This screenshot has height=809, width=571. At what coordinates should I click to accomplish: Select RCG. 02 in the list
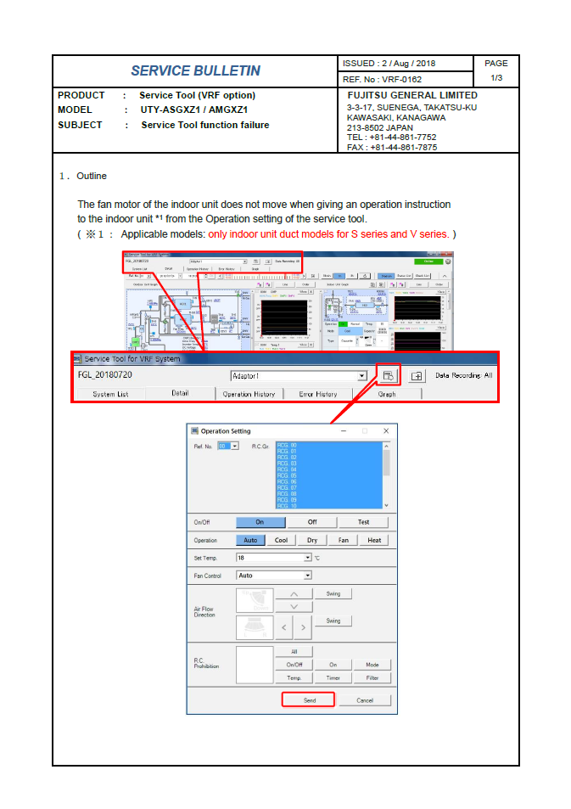[329, 458]
